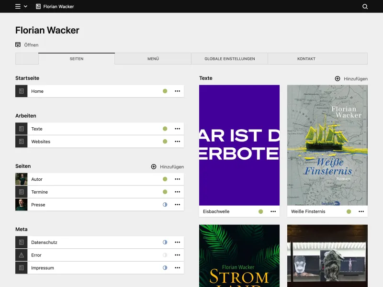Open the options menu for Termine
The image size is (383, 287).
(x=178, y=192)
